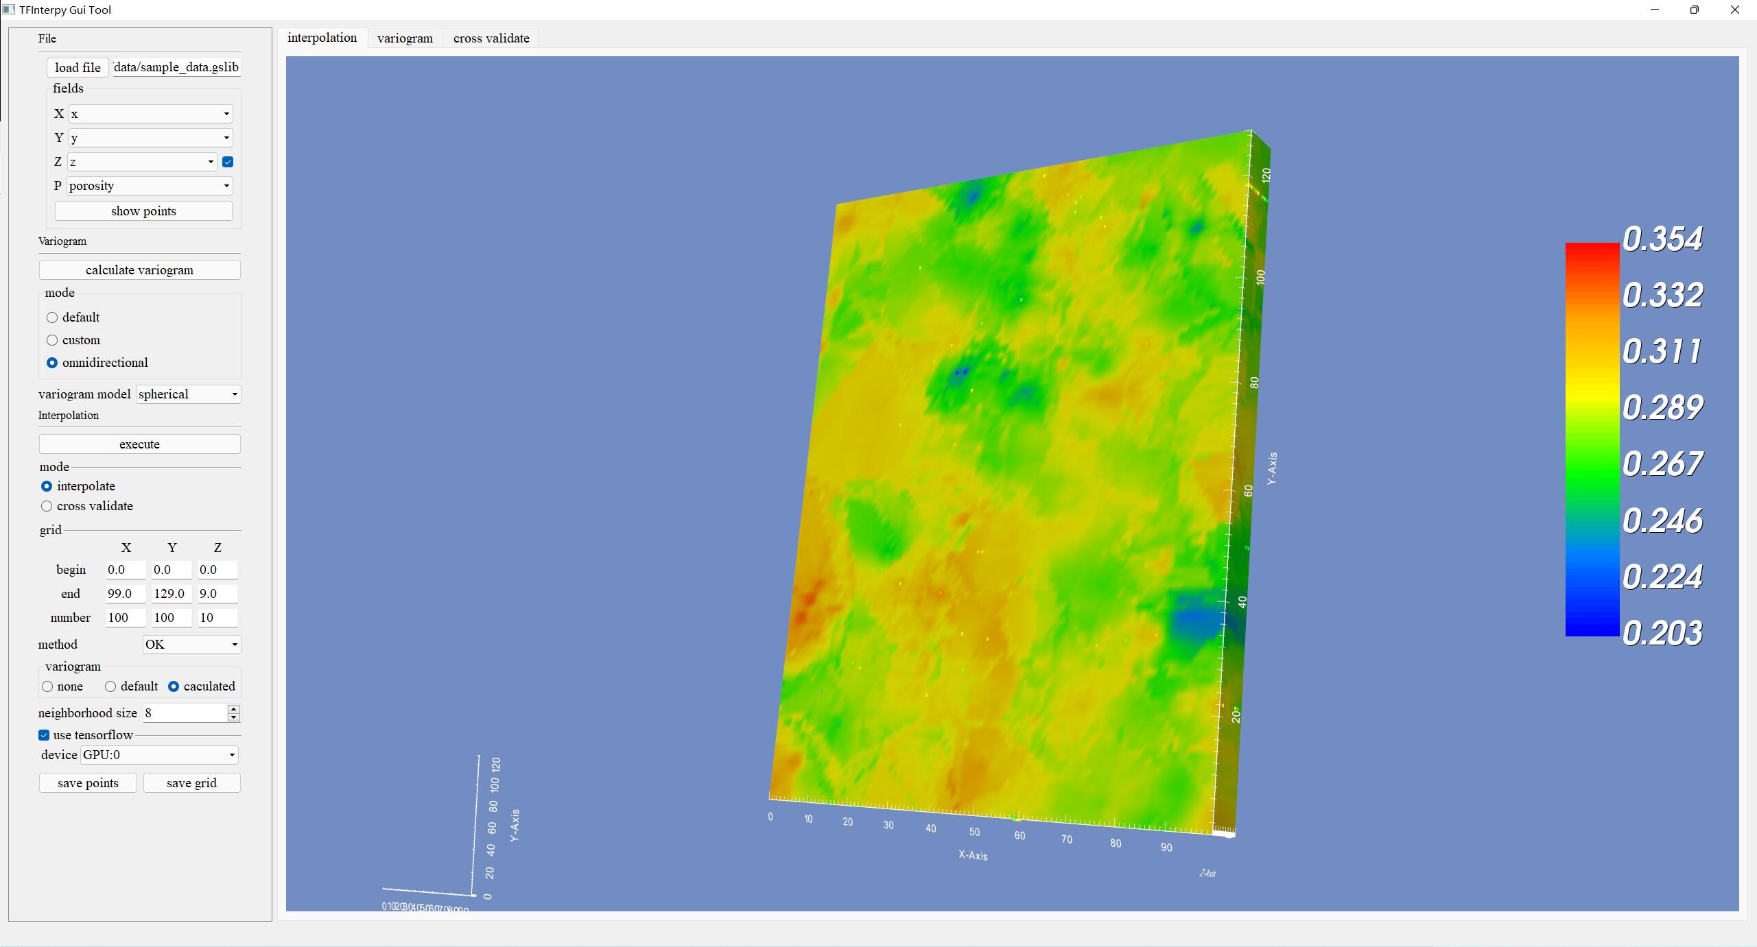Open the GPU:0 device dropdown
This screenshot has width=1757, height=947.
(159, 755)
